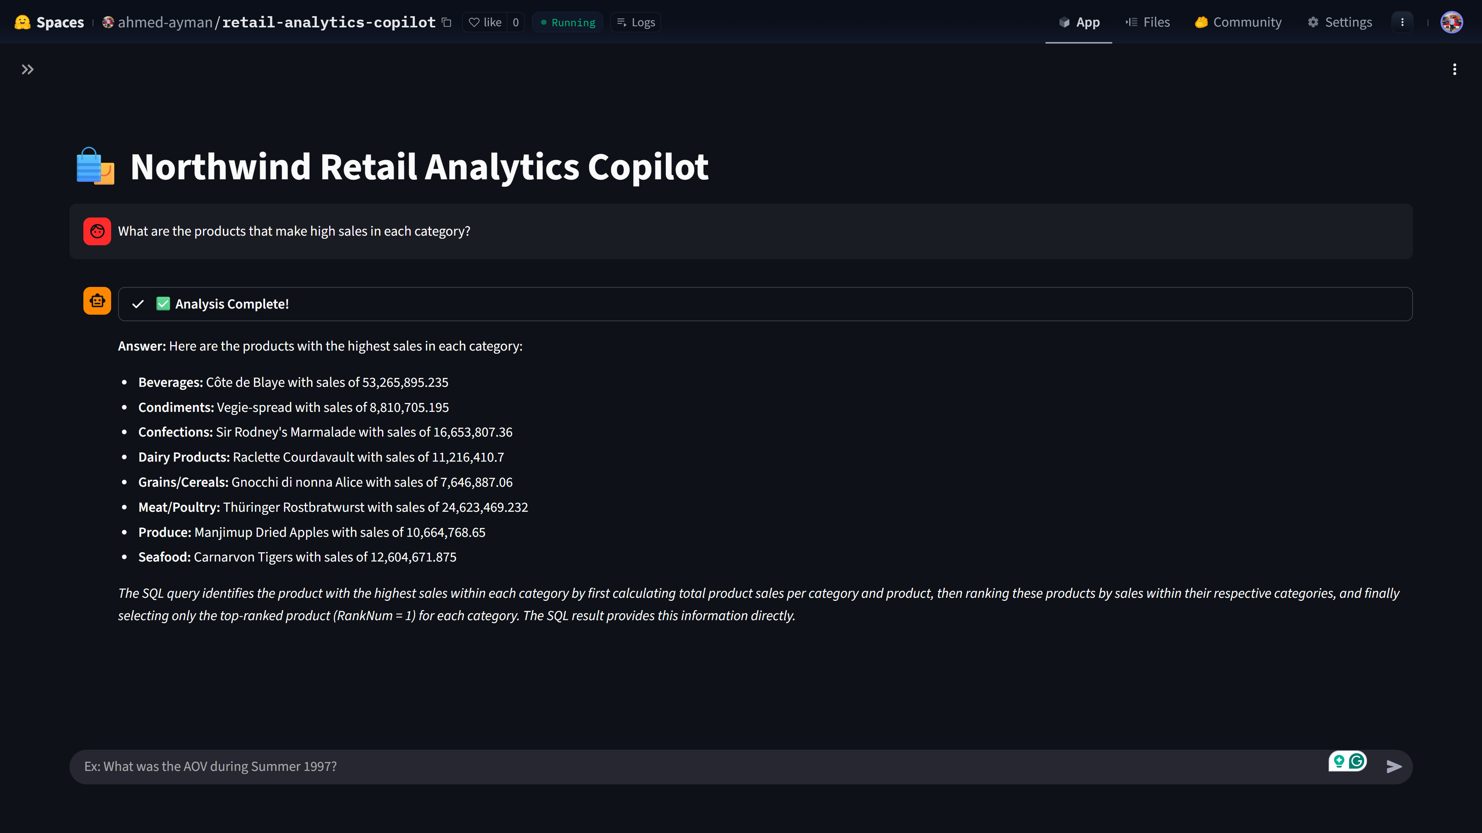
Task: Click the Hugging Face Spaces logo
Action: point(22,22)
